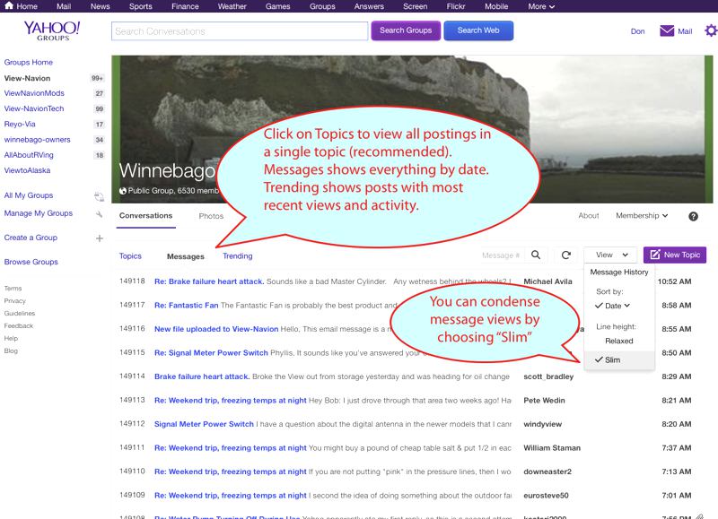718x519 pixels.
Task: Open the Membership dropdown
Action: coord(642,216)
